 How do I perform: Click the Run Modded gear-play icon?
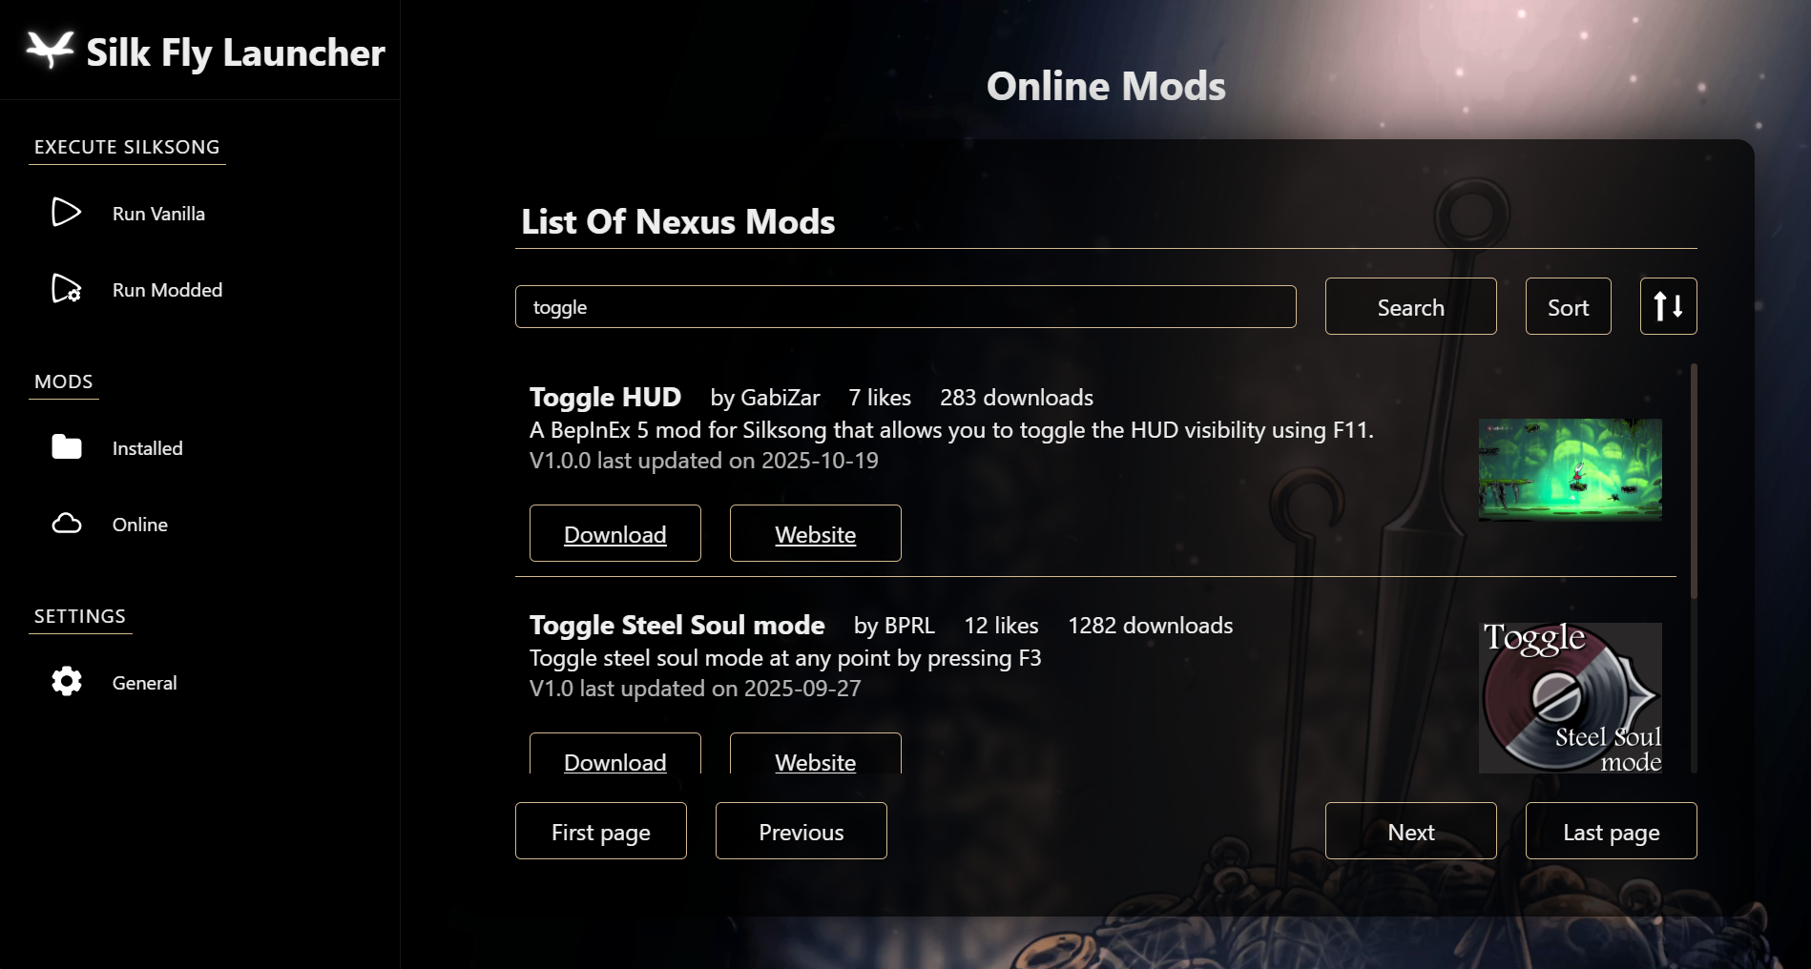pos(66,288)
